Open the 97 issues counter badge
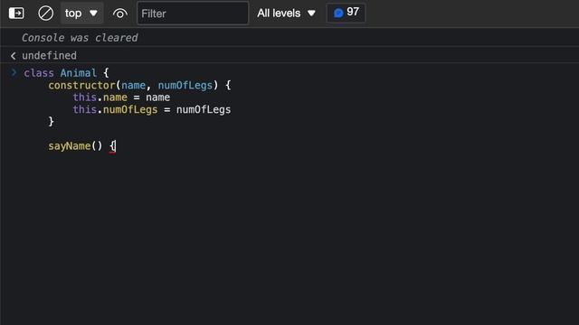This screenshot has width=579, height=325. pos(346,13)
